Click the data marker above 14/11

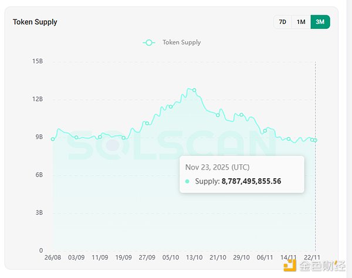[x=289, y=139]
